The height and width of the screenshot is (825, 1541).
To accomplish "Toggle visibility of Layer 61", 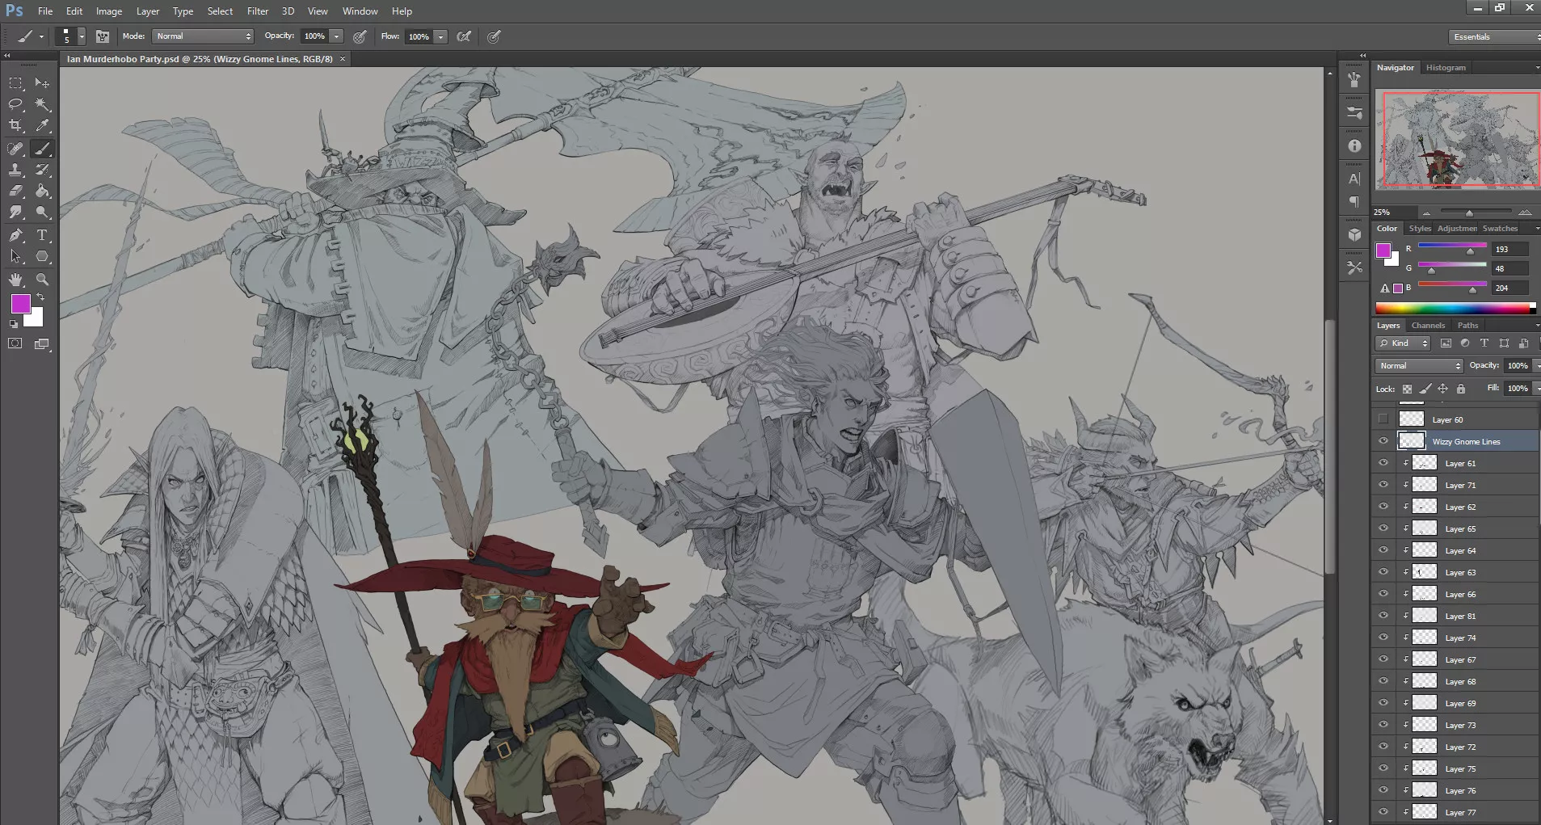I will [x=1383, y=463].
